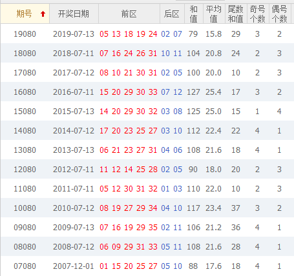Select the row for issue 16080
The height and width of the screenshot is (276, 294).
(147, 92)
